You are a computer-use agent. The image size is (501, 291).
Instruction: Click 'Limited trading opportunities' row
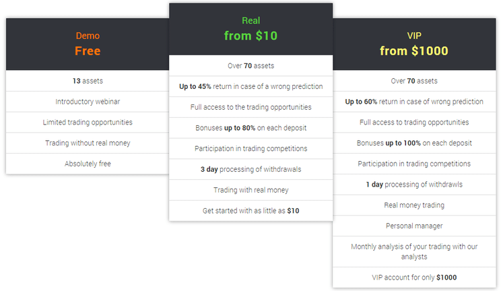[x=88, y=123]
